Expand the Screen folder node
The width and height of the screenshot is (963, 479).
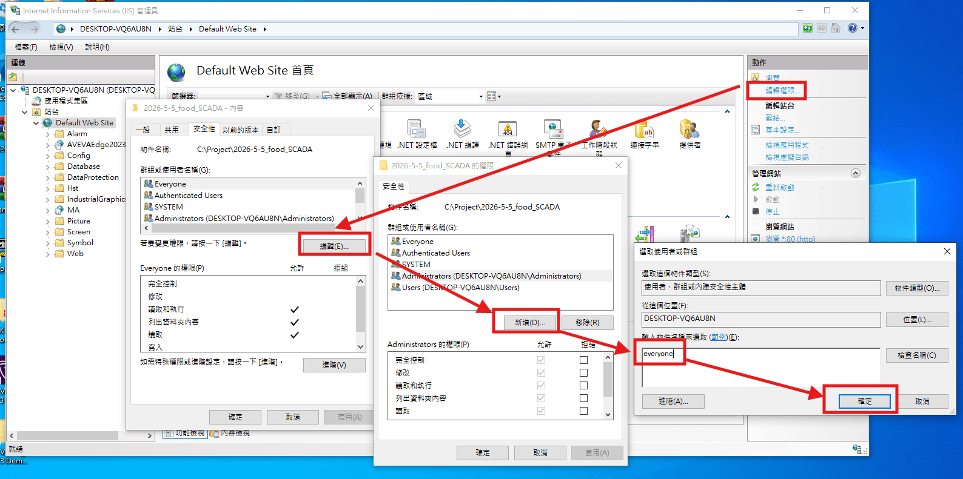tap(47, 232)
